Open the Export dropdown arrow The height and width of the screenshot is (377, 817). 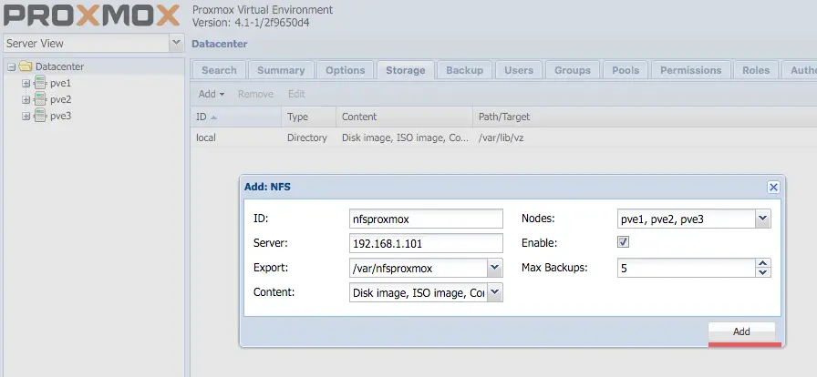point(495,268)
